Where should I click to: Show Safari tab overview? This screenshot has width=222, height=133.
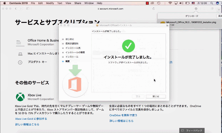(x=212, y=9)
